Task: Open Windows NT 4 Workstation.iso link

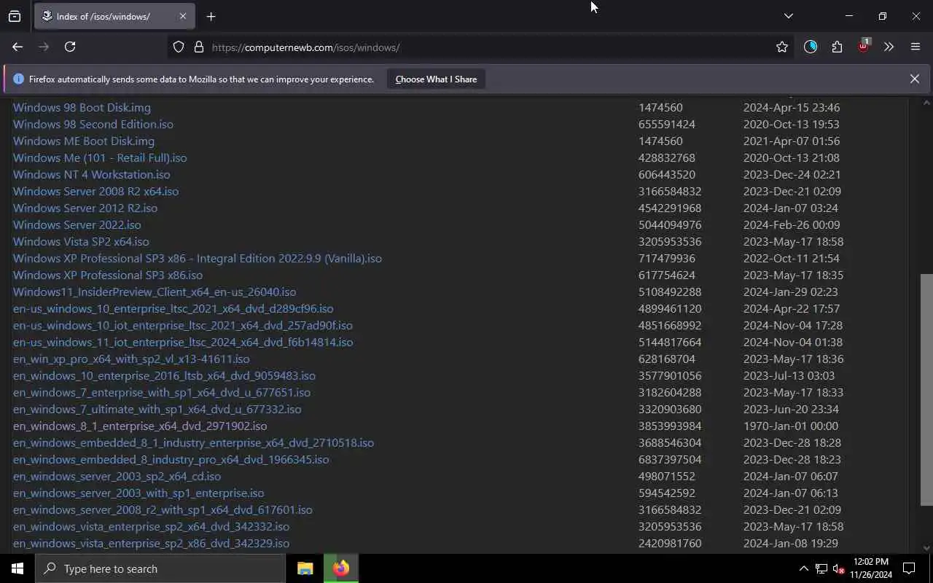Action: coord(92,175)
